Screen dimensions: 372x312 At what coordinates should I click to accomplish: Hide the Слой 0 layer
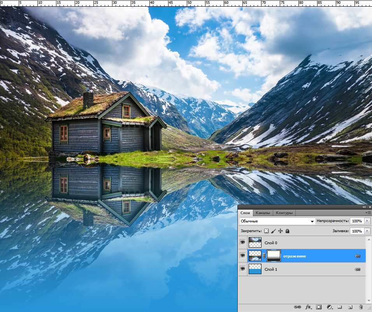pos(242,242)
